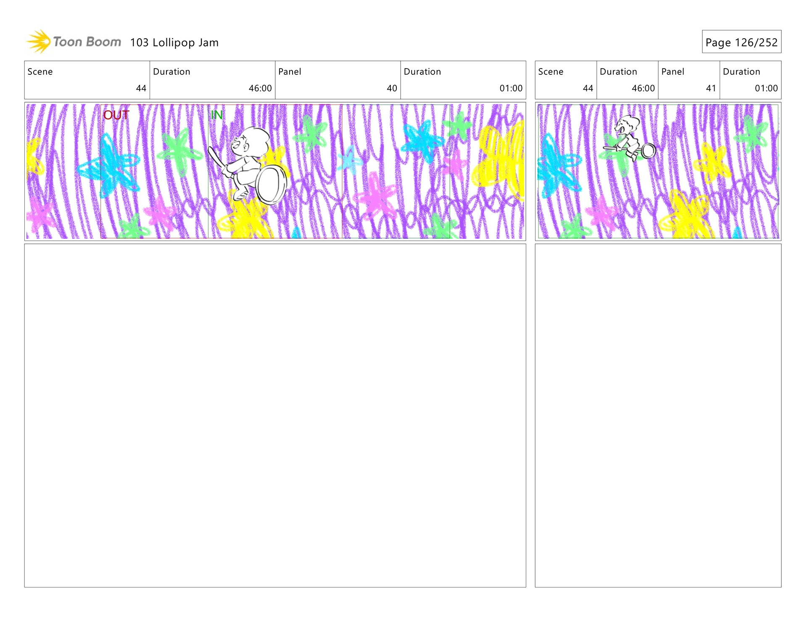The height and width of the screenshot is (624, 807).
Task: Click the empty notes box under panel 41
Action: point(658,415)
